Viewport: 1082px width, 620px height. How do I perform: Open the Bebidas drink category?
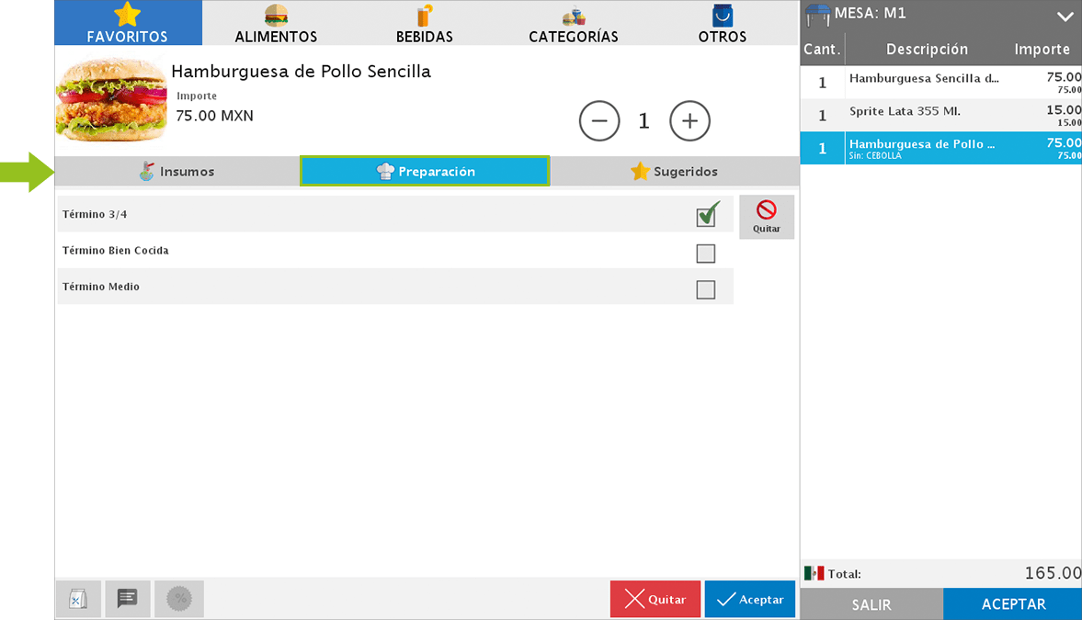[x=424, y=23]
